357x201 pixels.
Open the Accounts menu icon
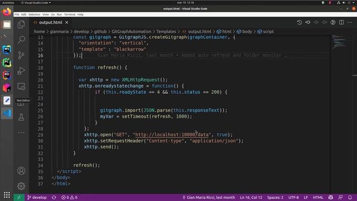click(21, 171)
